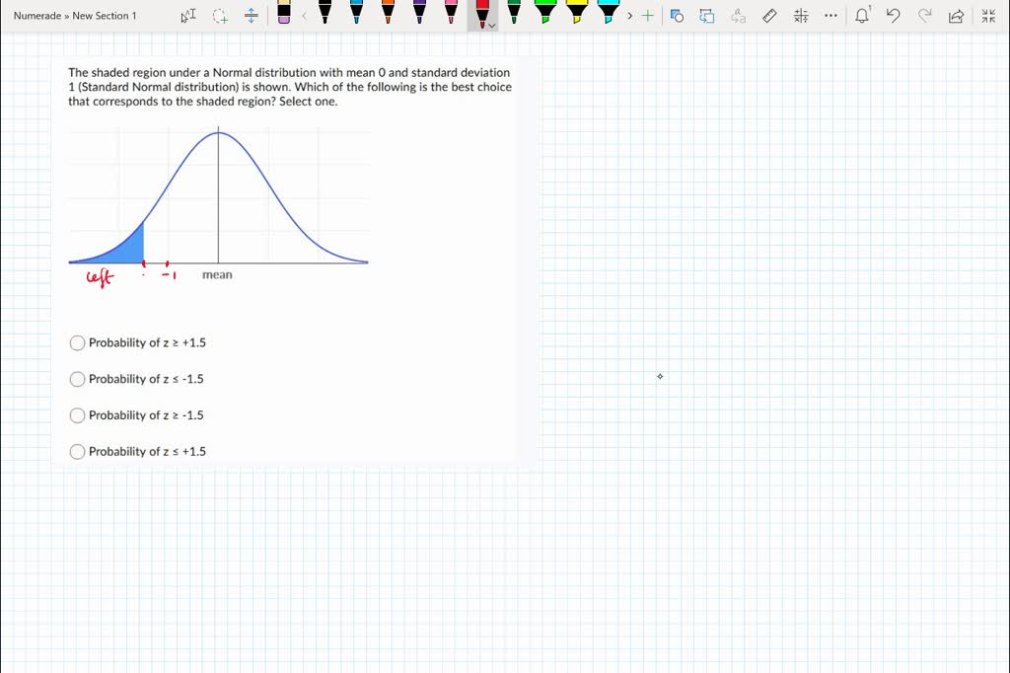
Task: Select 'Probability of z ≥ +1.5' option
Action: 78,343
